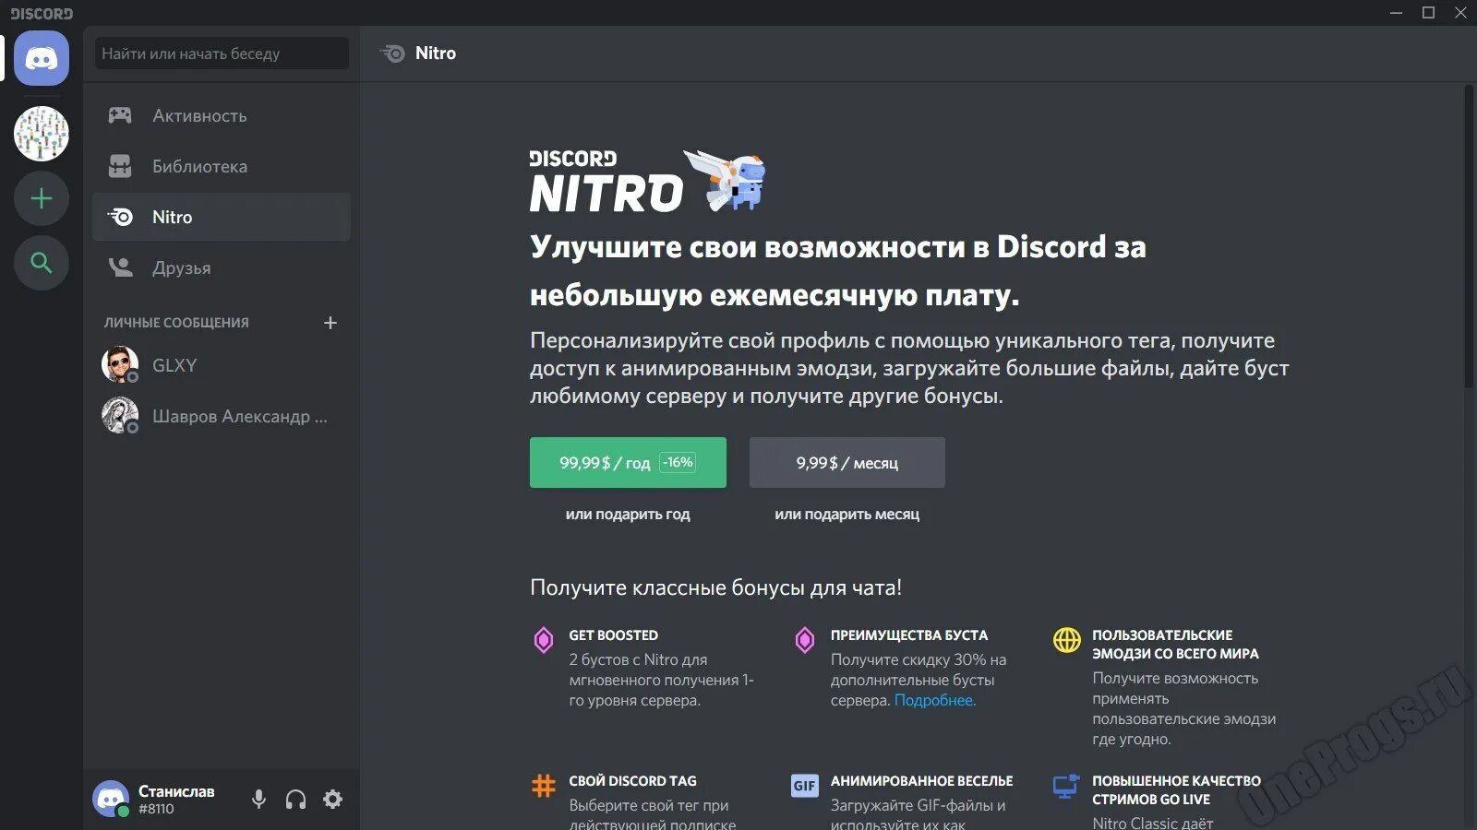
Task: Open the server with the crowd avatar
Action: click(42, 134)
